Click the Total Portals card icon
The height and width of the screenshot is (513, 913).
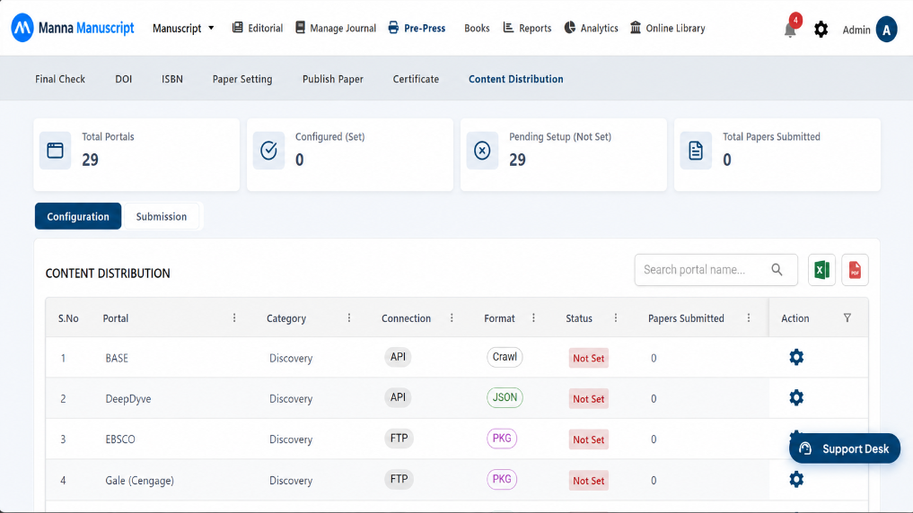(x=56, y=151)
